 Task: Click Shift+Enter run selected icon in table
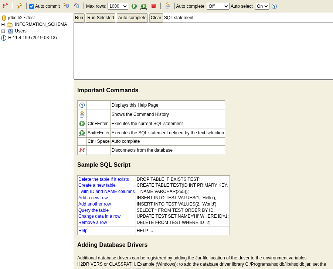[82, 133]
